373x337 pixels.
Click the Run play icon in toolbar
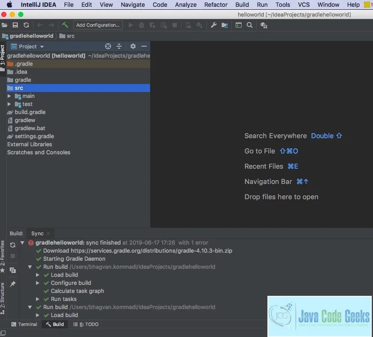[131, 25]
